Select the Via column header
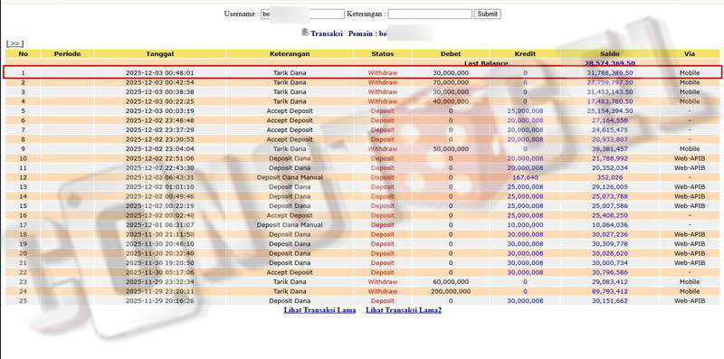This screenshot has height=359, width=724. pos(690,54)
